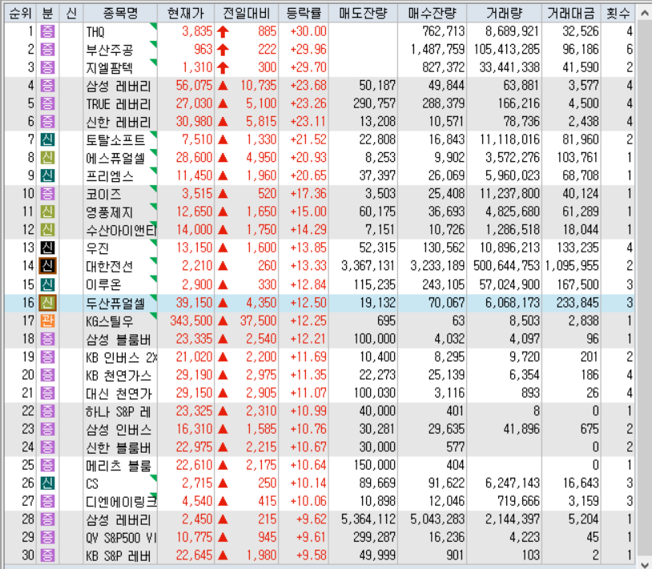Click the 신 badge icon for 프리엠스
The height and width of the screenshot is (569, 652).
47,176
